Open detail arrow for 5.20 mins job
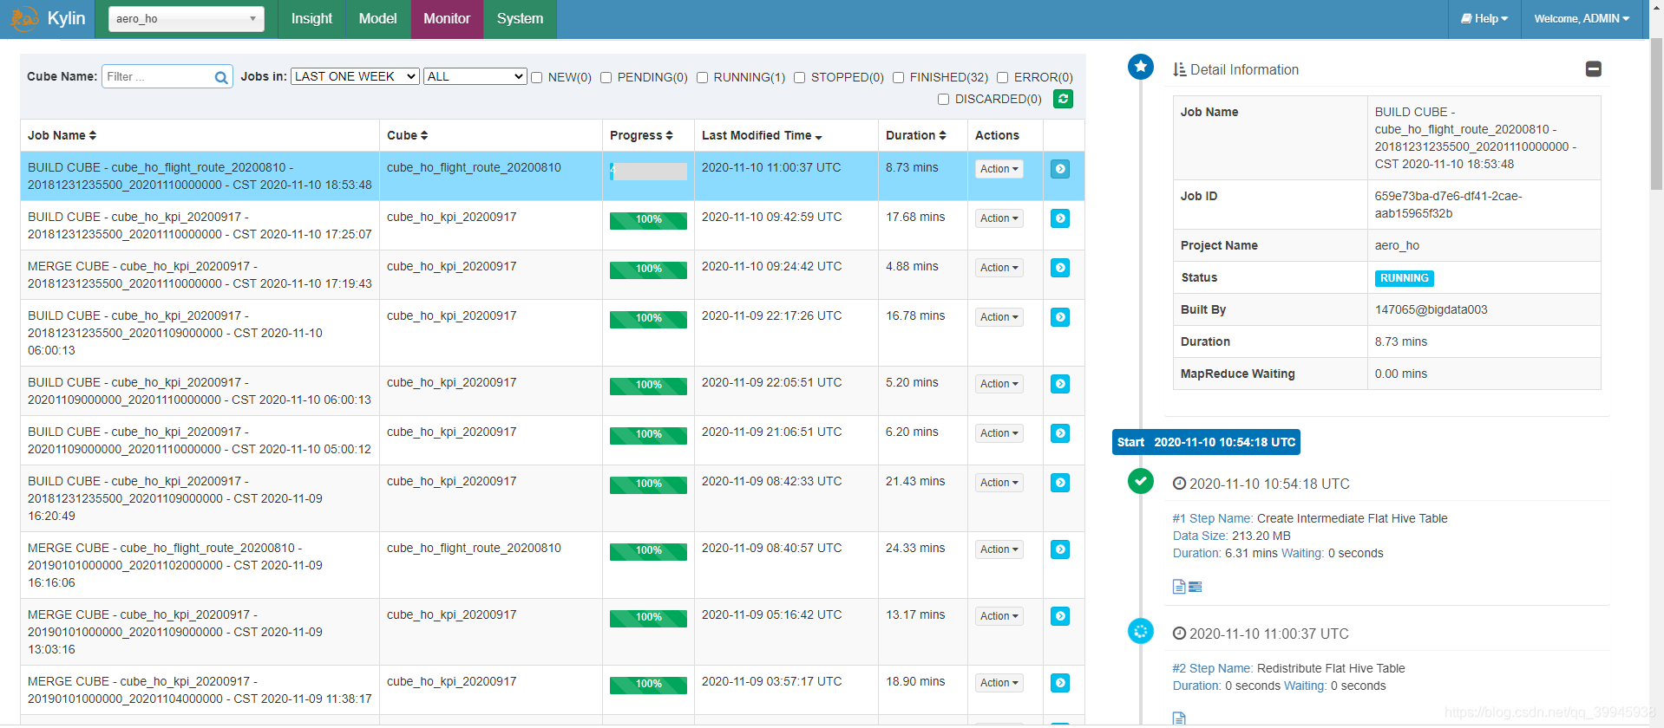Viewport: 1664px width, 728px height. tap(1060, 384)
